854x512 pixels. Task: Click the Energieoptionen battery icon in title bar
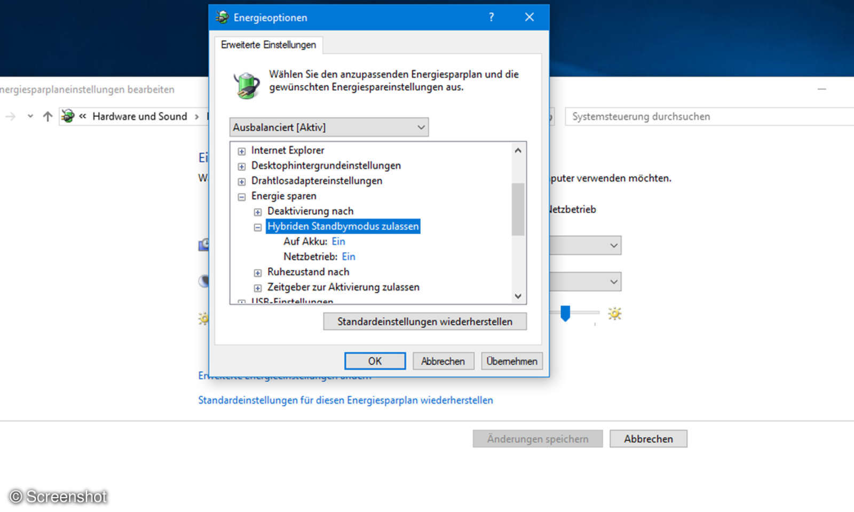[x=222, y=17]
